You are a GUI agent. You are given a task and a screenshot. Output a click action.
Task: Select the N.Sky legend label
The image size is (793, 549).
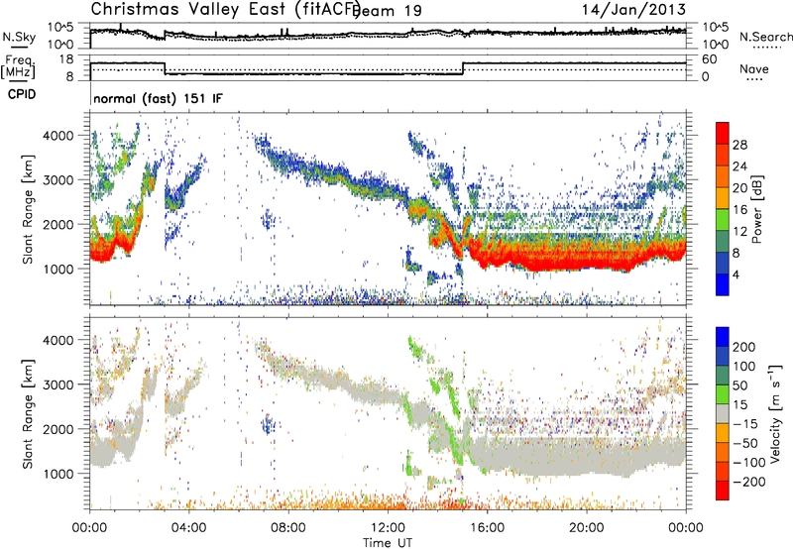pyautogui.click(x=19, y=37)
